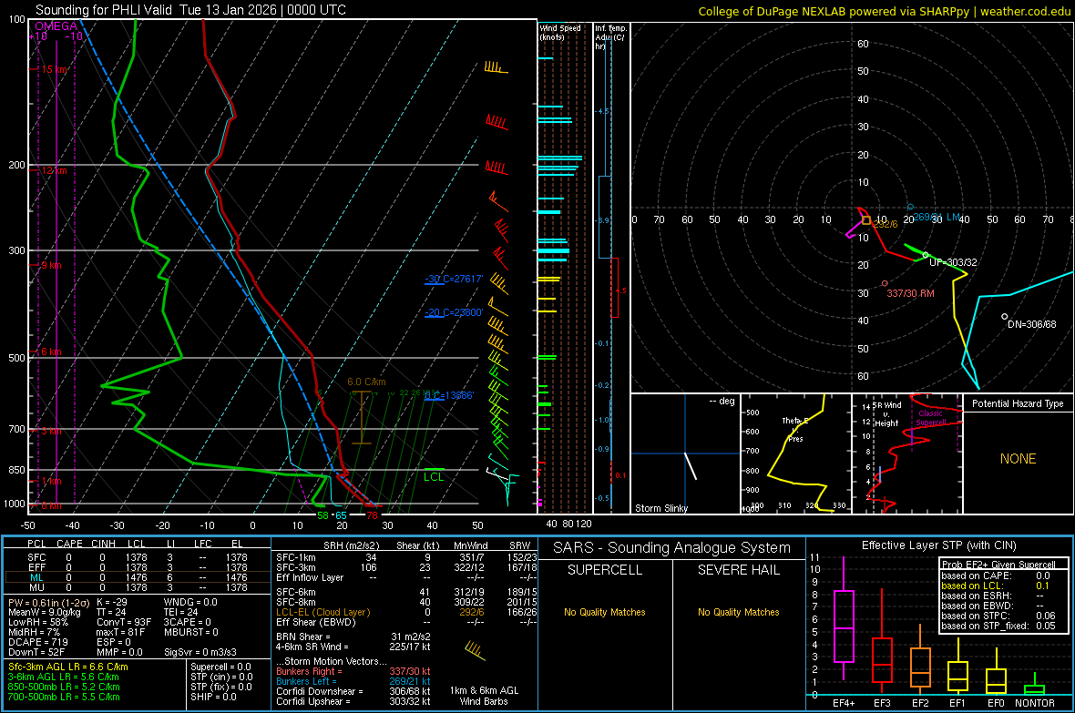Viewport: 1075px width, 713px height.
Task: Click the 12 km height marker
Action: pyautogui.click(x=54, y=170)
